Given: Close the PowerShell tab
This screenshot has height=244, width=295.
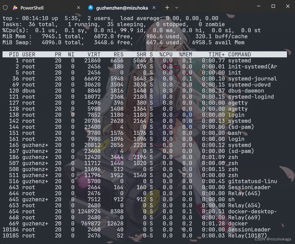Looking at the screenshot, I should point(79,8).
